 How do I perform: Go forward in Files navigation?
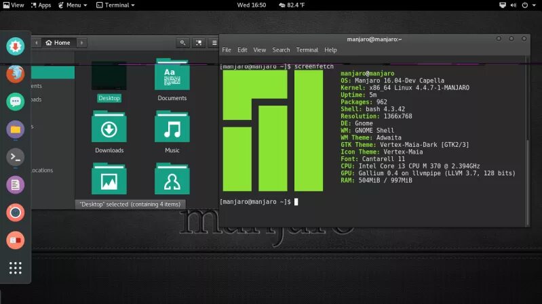[81, 43]
